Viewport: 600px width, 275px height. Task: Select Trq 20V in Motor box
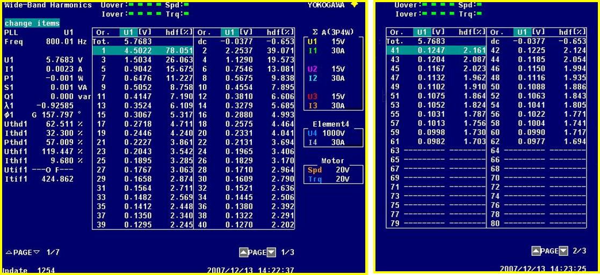pyautogui.click(x=329, y=179)
